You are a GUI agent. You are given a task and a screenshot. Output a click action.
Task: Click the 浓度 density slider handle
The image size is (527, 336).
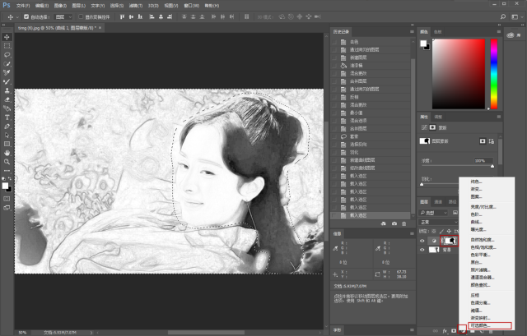[492, 166]
